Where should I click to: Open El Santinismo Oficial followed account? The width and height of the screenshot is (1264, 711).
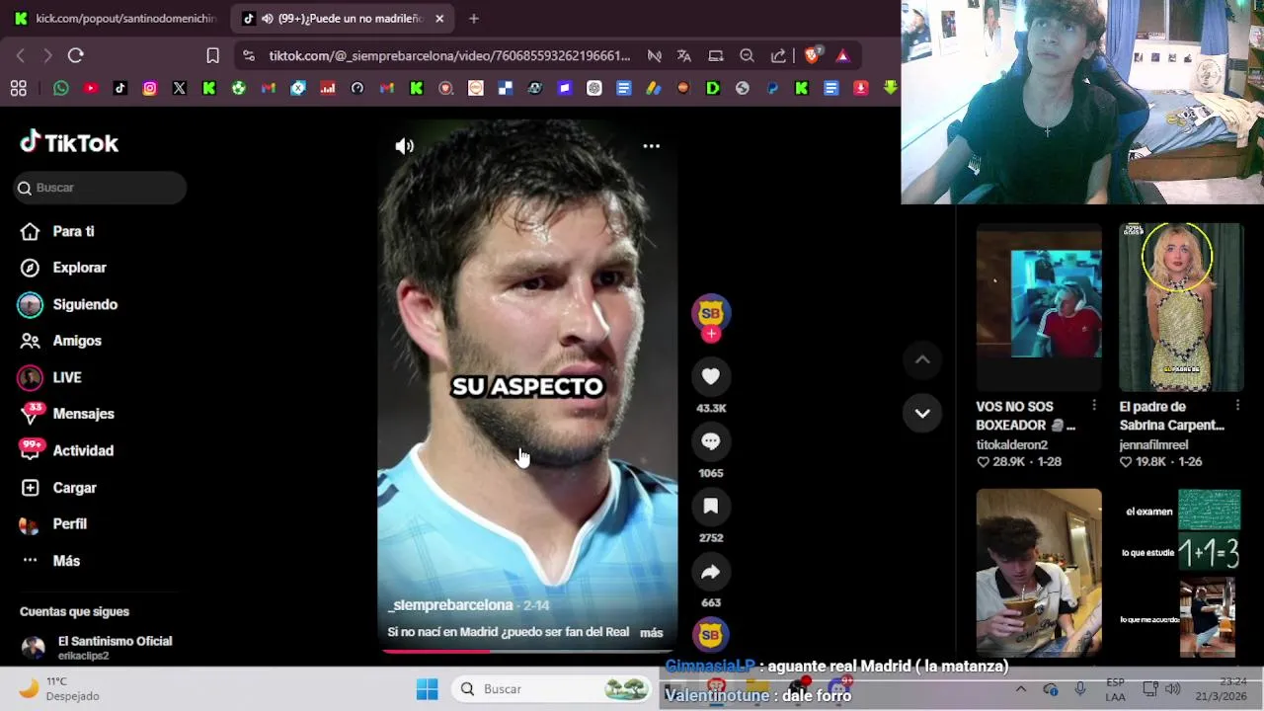coord(97,648)
